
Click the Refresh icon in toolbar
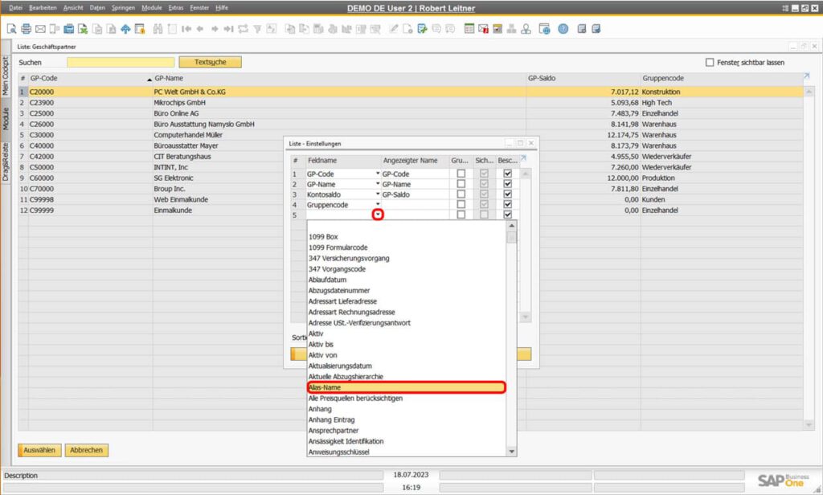243,29
